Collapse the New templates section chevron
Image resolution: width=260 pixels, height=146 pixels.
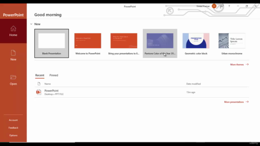tap(31, 24)
